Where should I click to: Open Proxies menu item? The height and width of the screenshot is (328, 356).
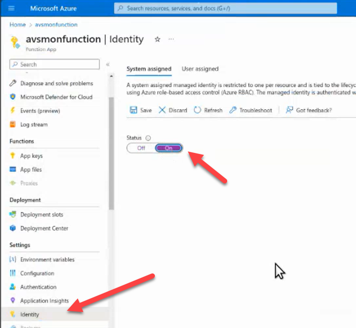[x=29, y=183]
